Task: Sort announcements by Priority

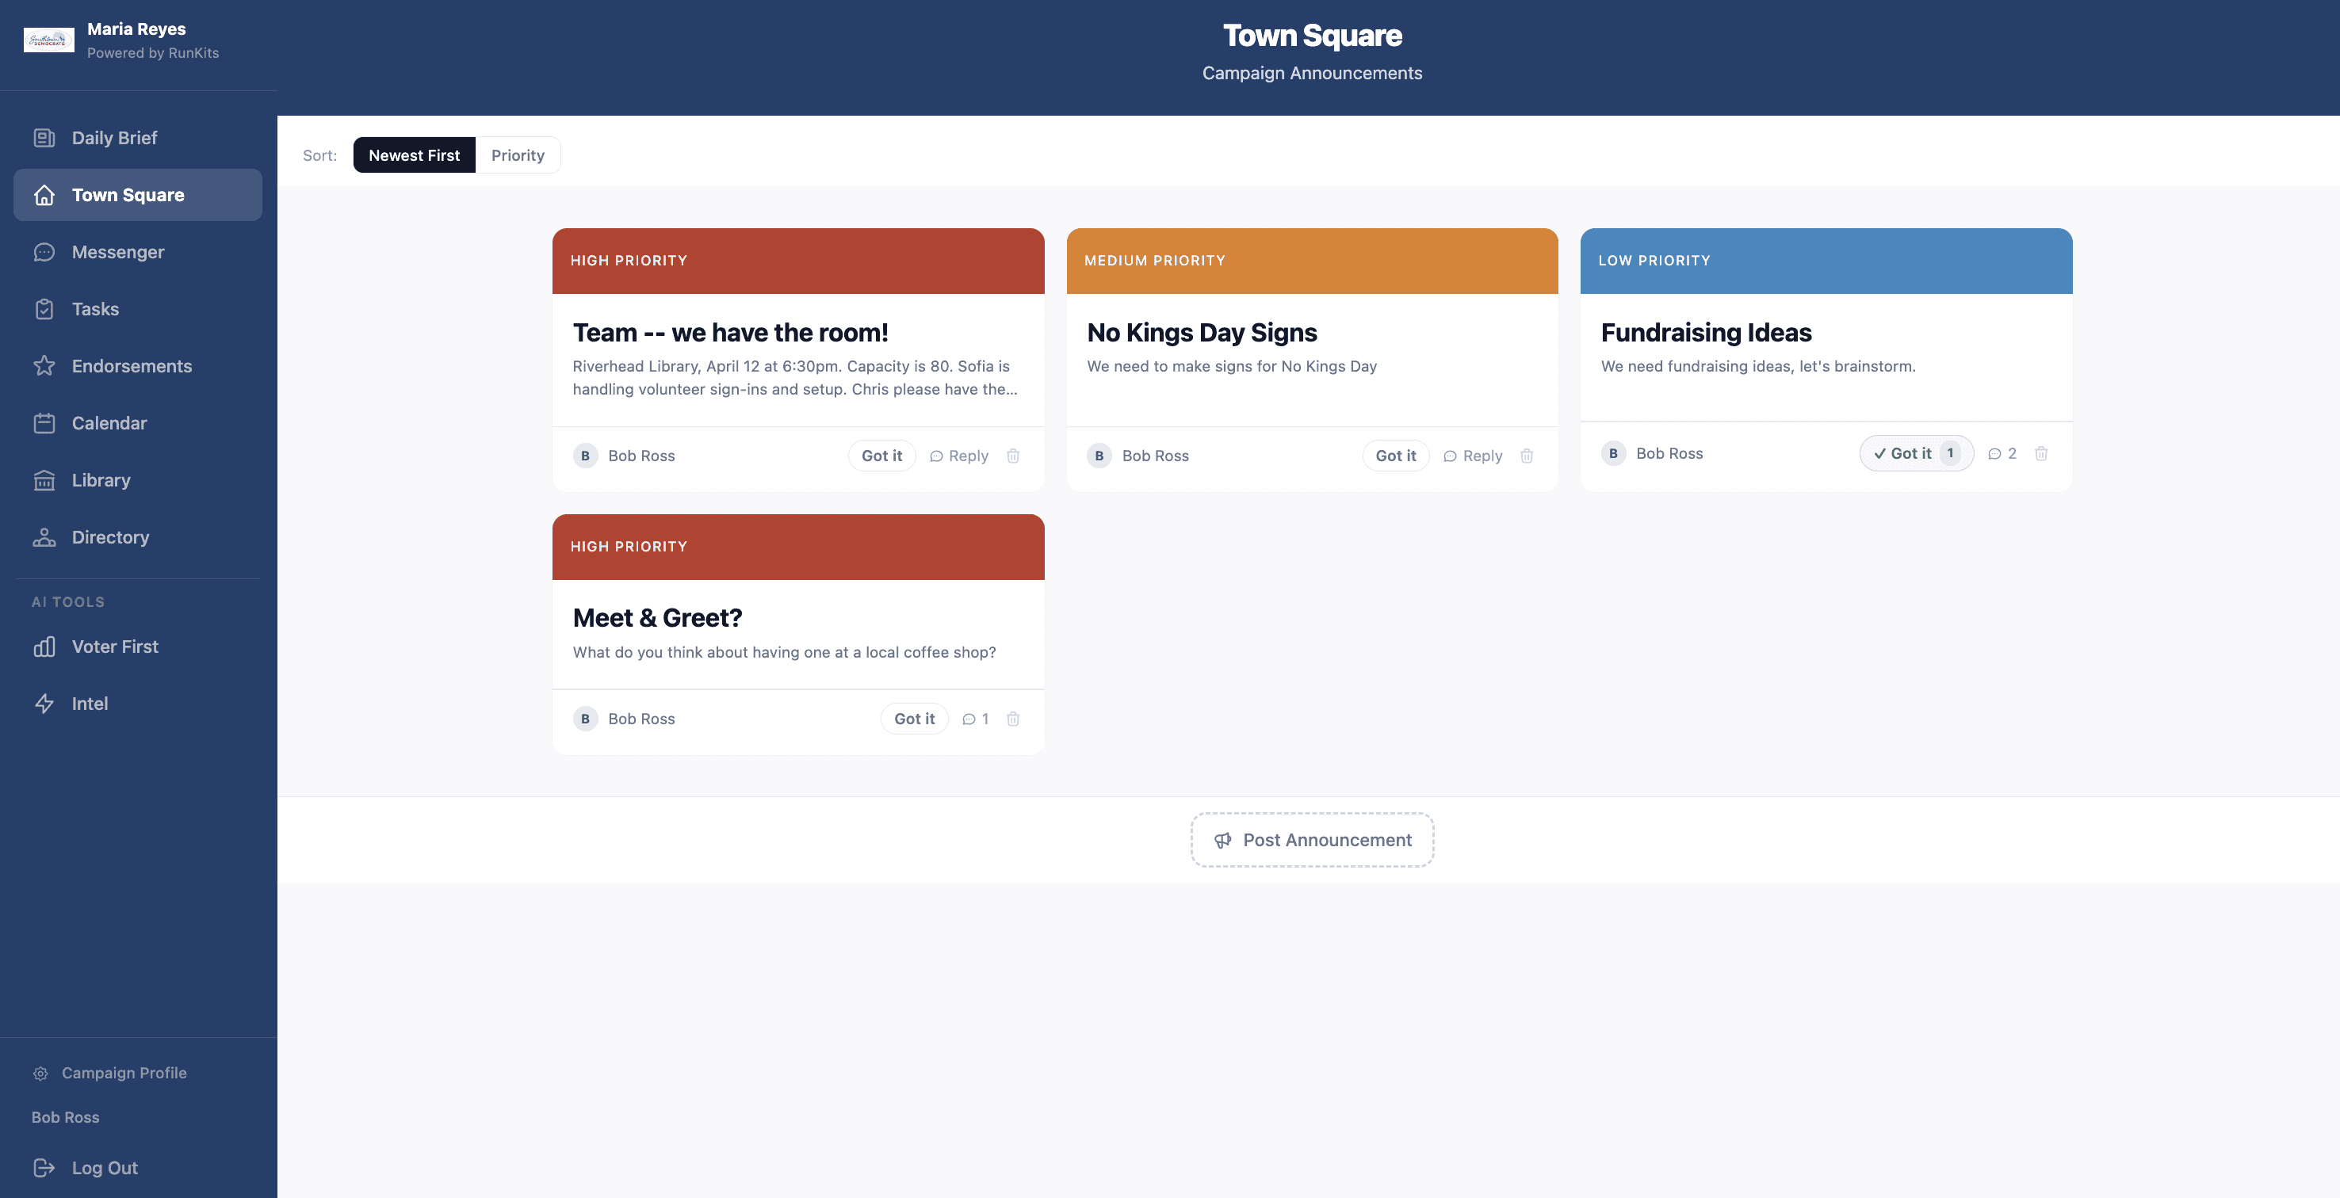Action: pyautogui.click(x=518, y=155)
